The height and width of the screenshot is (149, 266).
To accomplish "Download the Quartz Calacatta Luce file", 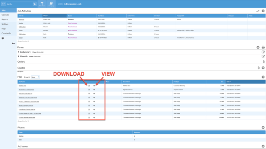I will coord(89,101).
